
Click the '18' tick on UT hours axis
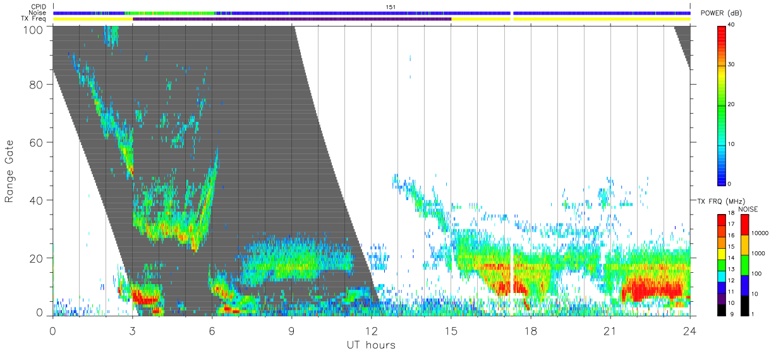[x=531, y=330]
